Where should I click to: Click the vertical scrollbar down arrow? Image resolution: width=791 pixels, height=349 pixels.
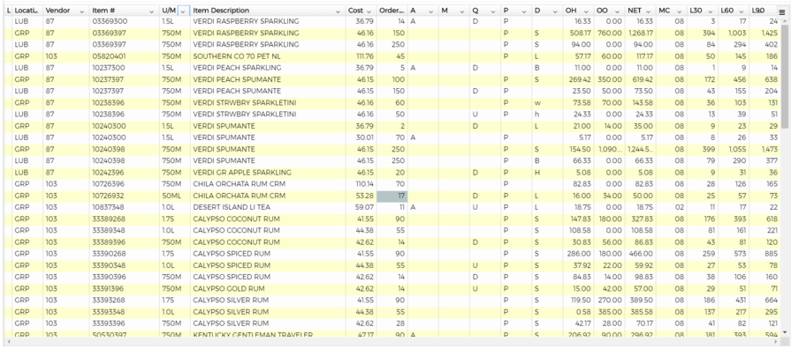click(x=784, y=332)
